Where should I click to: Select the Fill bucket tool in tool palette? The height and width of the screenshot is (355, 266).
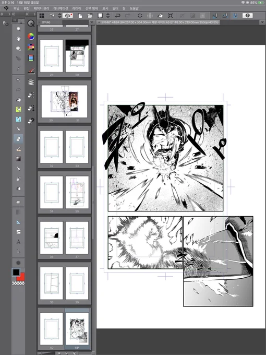click(x=18, y=100)
